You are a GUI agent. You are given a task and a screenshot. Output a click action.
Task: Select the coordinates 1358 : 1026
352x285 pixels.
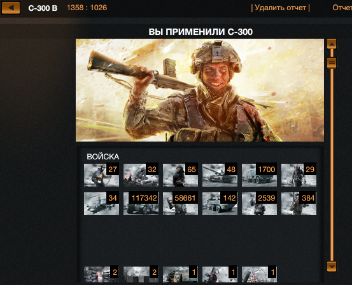87,8
